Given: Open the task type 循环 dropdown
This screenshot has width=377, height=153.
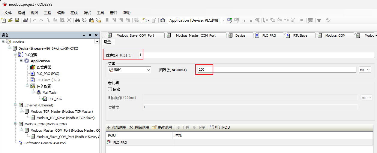Looking at the screenshot, I should 148,70.
